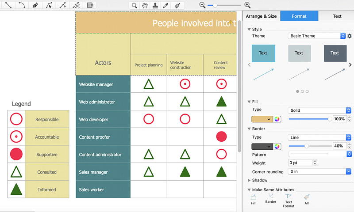Click the format paintbrush tool

(x=177, y=5)
